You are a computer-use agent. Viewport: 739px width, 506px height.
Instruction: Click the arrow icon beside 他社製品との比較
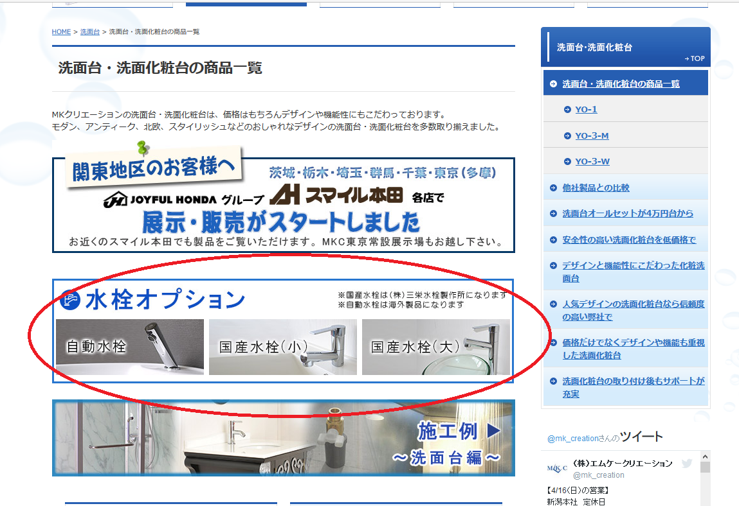(553, 188)
